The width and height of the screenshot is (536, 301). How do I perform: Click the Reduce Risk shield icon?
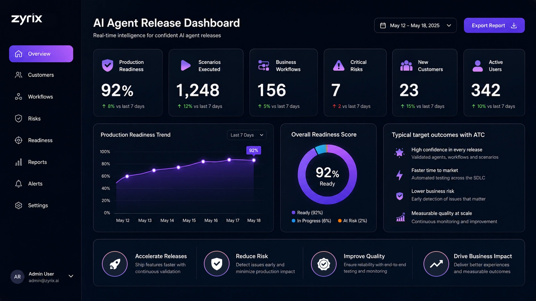217,264
